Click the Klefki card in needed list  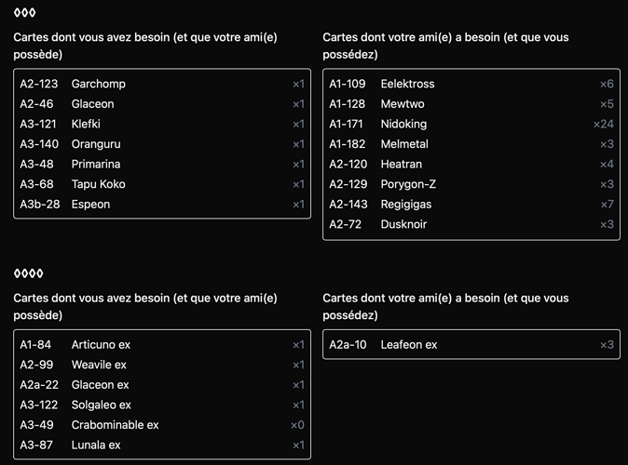[x=162, y=124]
